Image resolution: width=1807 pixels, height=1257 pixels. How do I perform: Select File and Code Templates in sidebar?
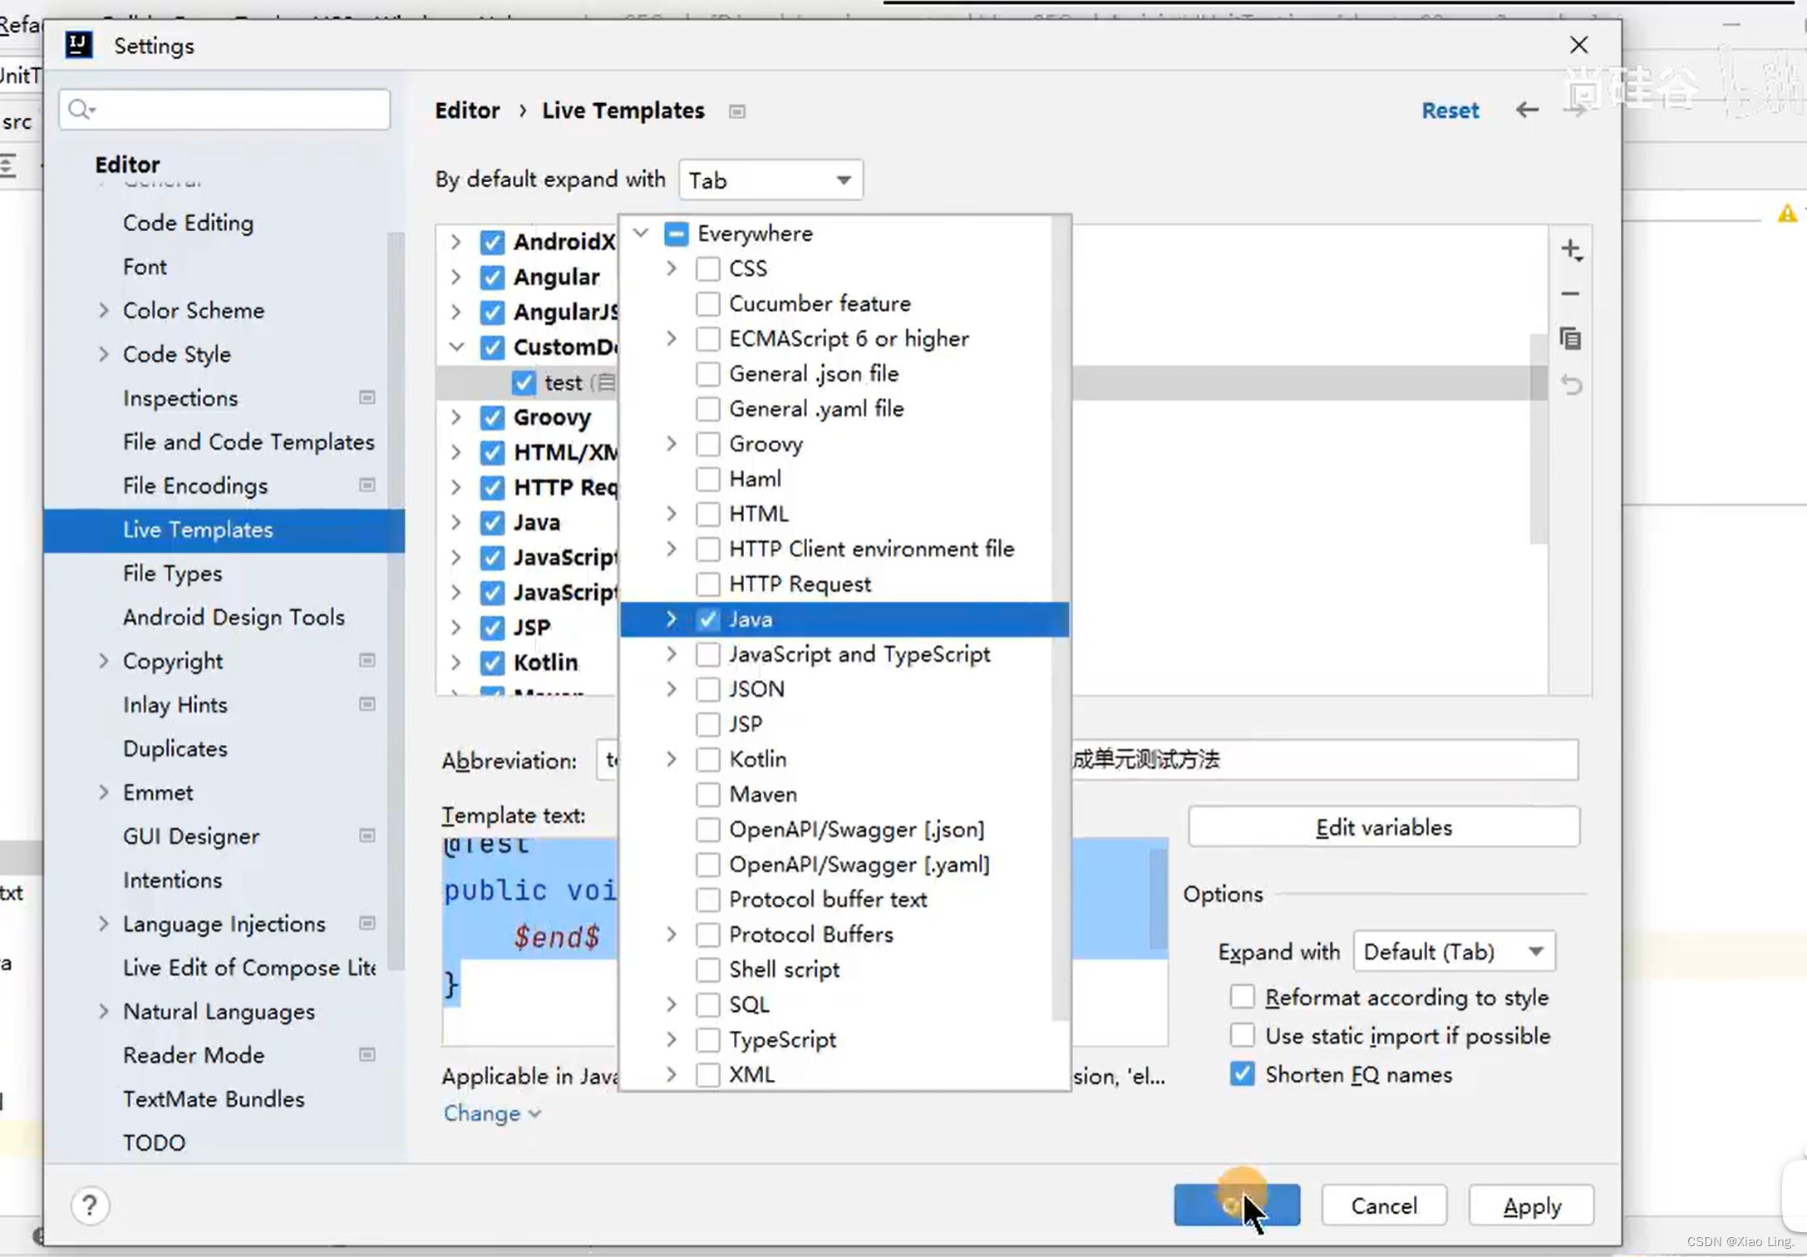tap(249, 441)
